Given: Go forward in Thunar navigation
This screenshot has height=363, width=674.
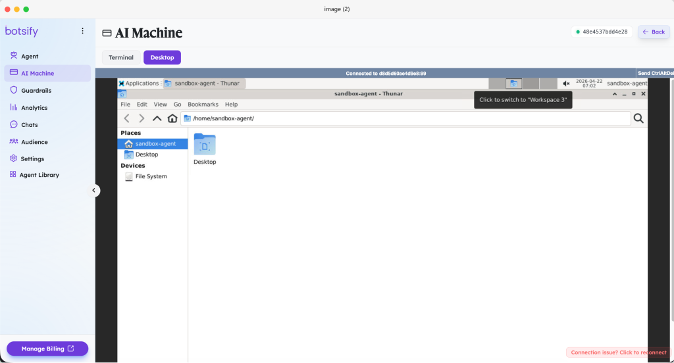Looking at the screenshot, I should click(x=142, y=118).
